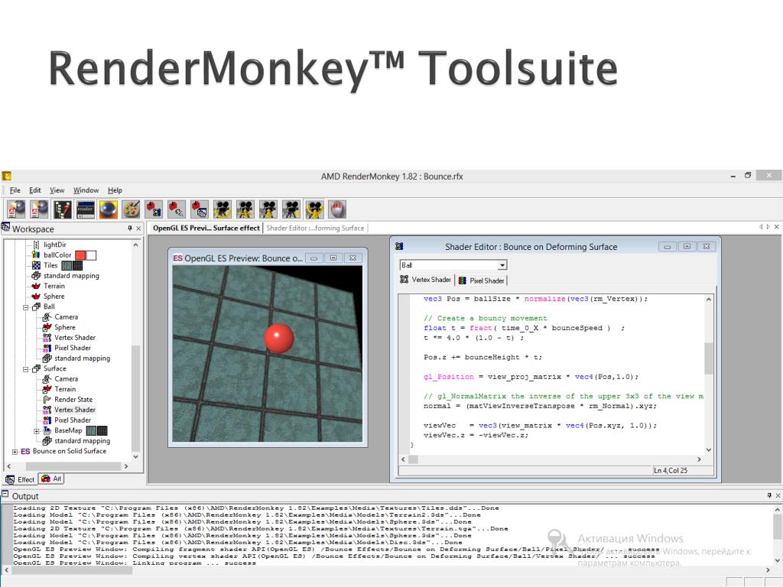The height and width of the screenshot is (587, 783).
Task: Collapse the Surface pass node
Action: click(26, 369)
